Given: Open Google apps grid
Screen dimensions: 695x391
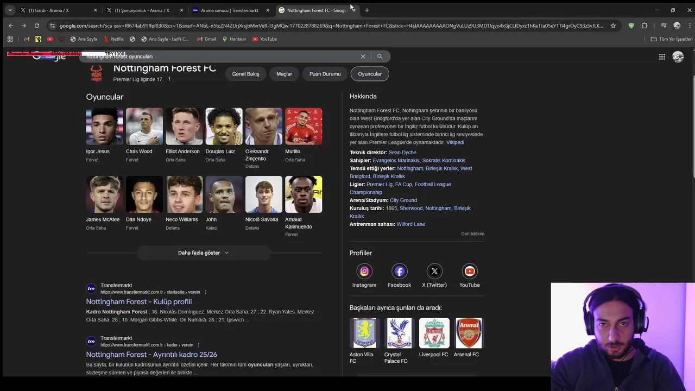Looking at the screenshot, I should click(662, 57).
